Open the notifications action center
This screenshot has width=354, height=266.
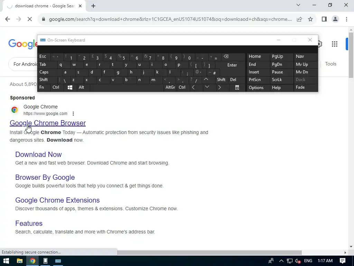click(343, 261)
